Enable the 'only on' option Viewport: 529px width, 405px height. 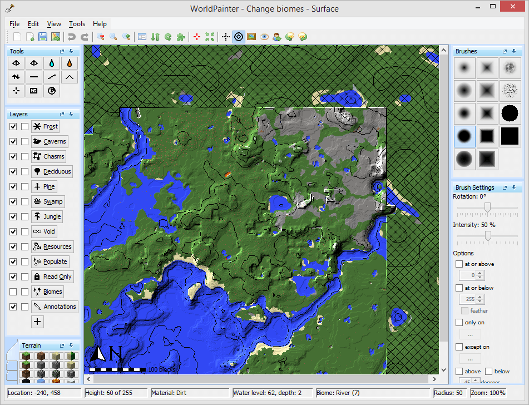pos(459,322)
